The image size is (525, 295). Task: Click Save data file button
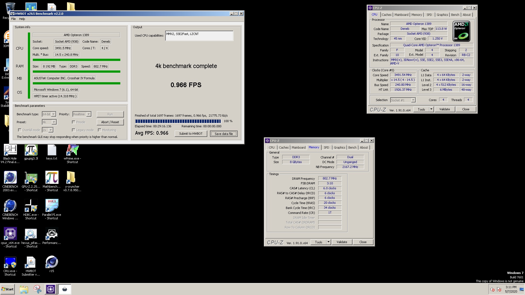(x=224, y=134)
